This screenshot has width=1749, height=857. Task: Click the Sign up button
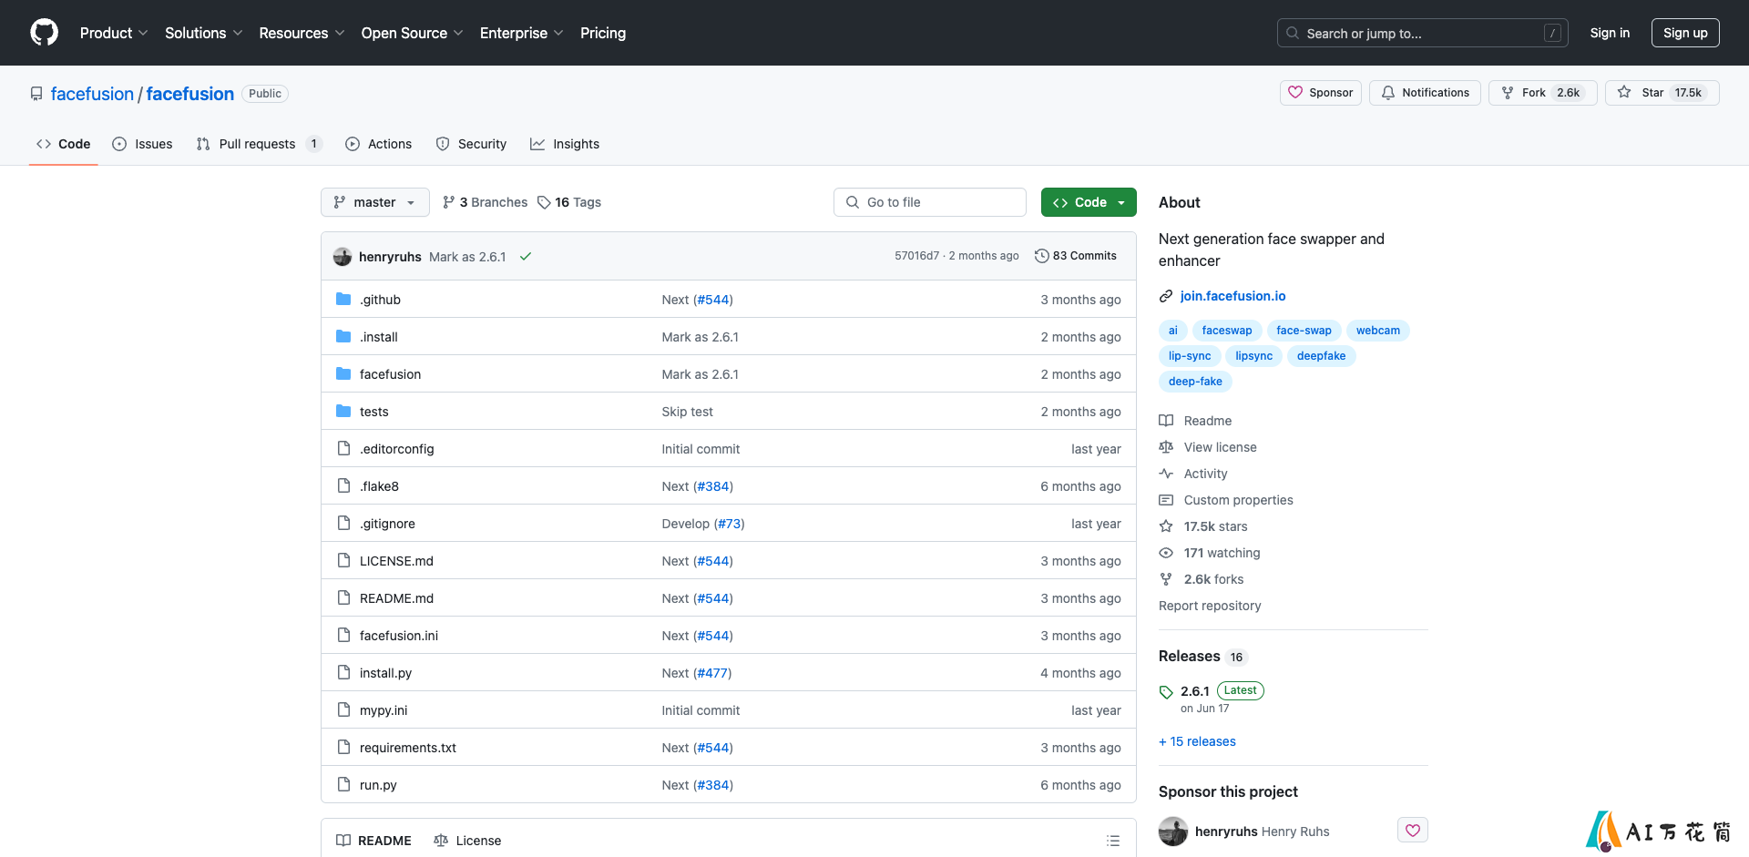point(1685,33)
